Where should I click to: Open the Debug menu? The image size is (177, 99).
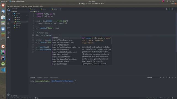30,6
